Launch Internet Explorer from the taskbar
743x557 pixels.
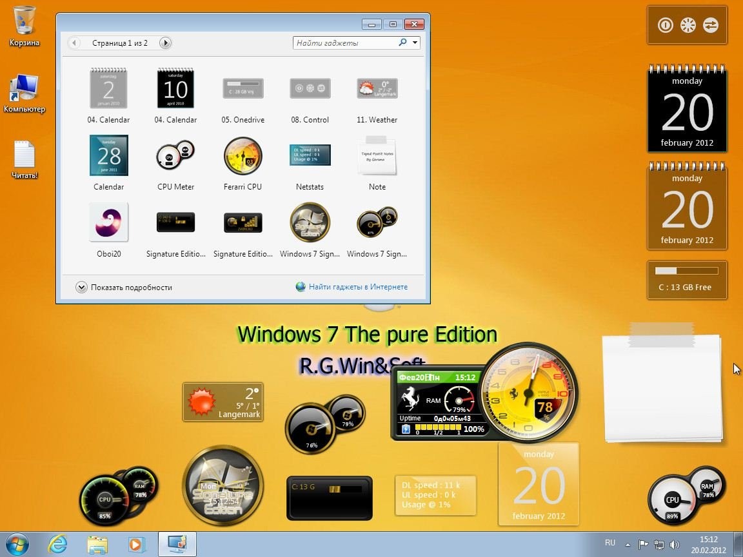[x=58, y=544]
